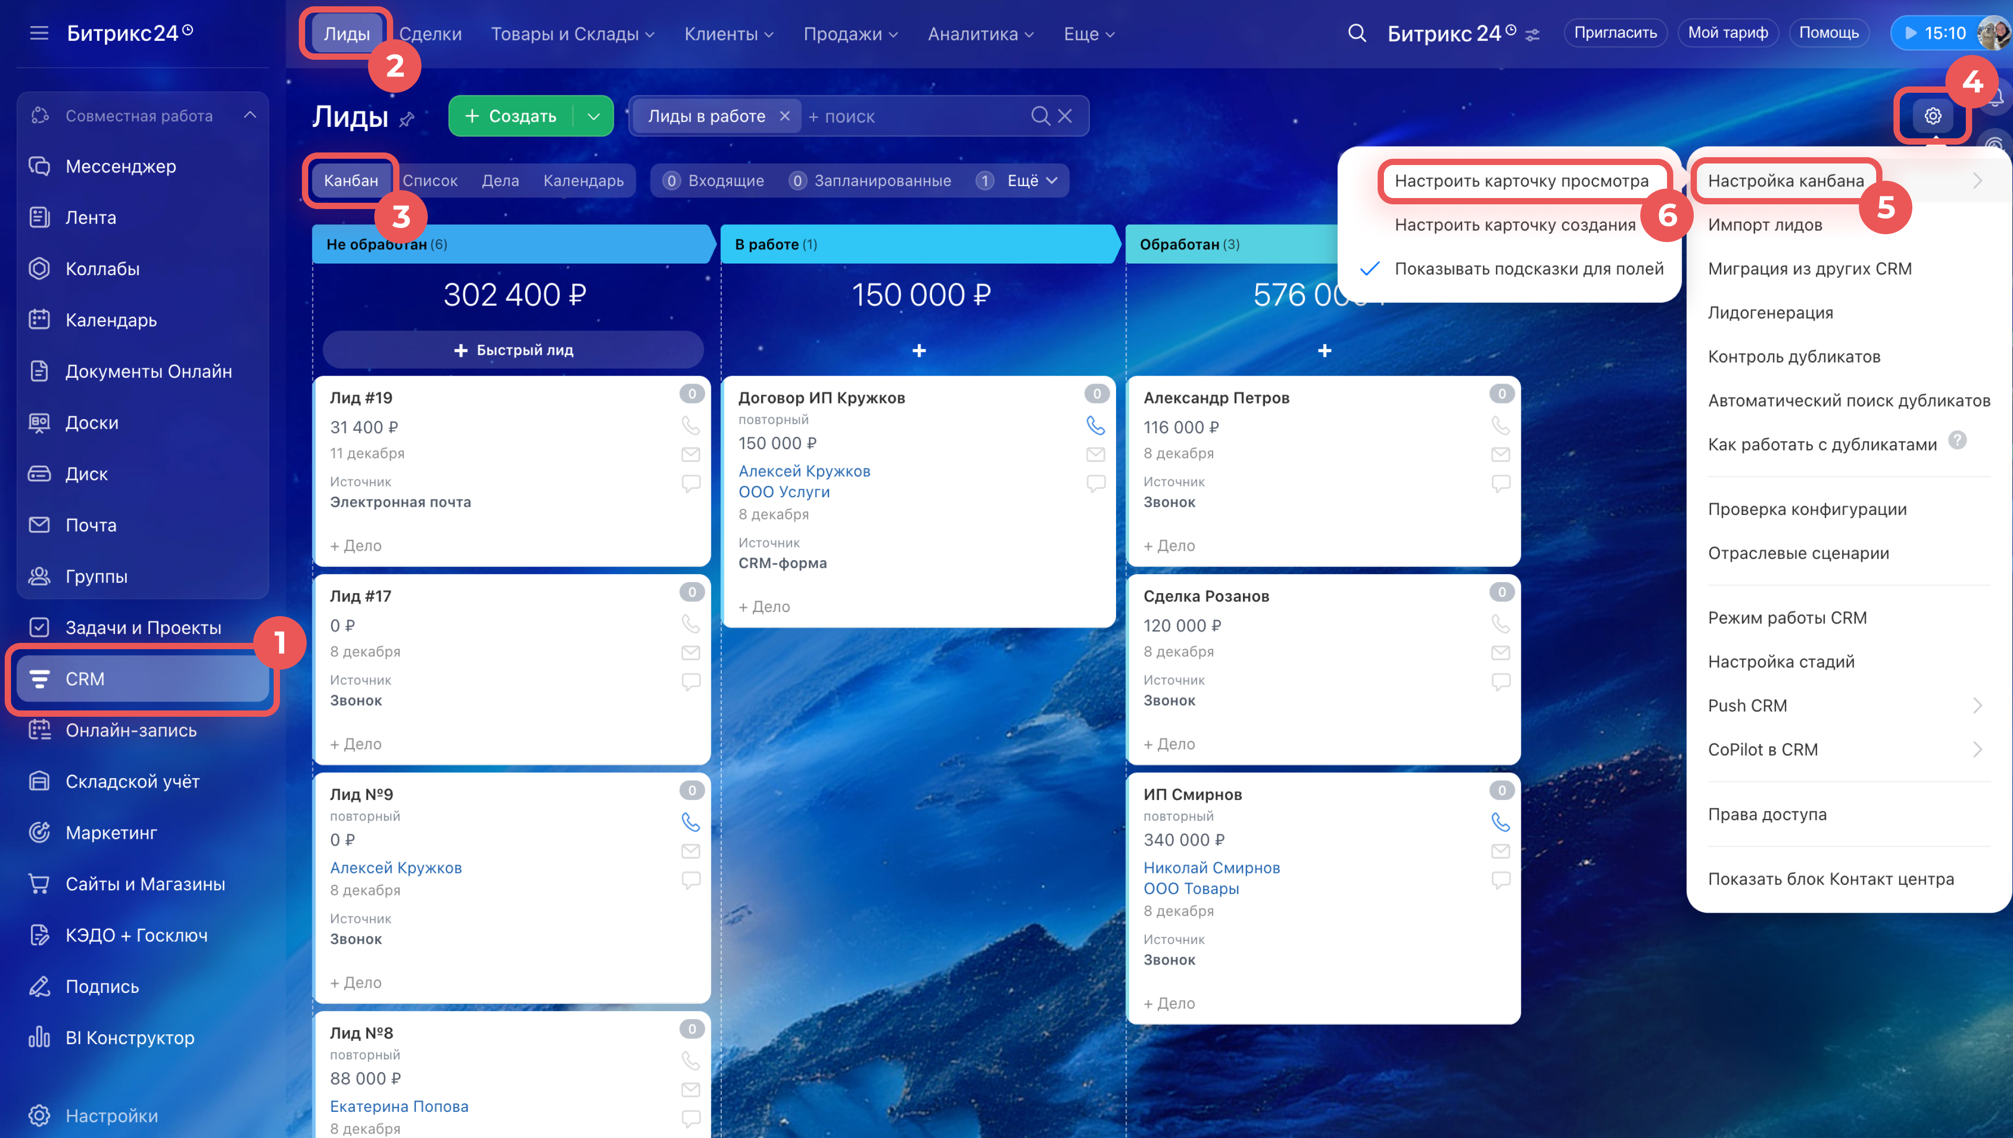2013x1138 pixels.
Task: Open CRM settings gear icon
Action: (1932, 116)
